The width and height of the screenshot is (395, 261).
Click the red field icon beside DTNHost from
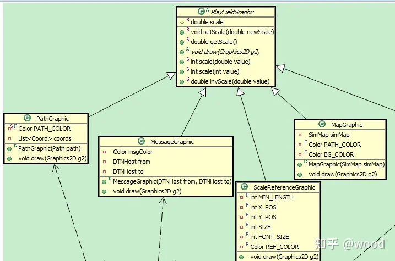click(104, 162)
